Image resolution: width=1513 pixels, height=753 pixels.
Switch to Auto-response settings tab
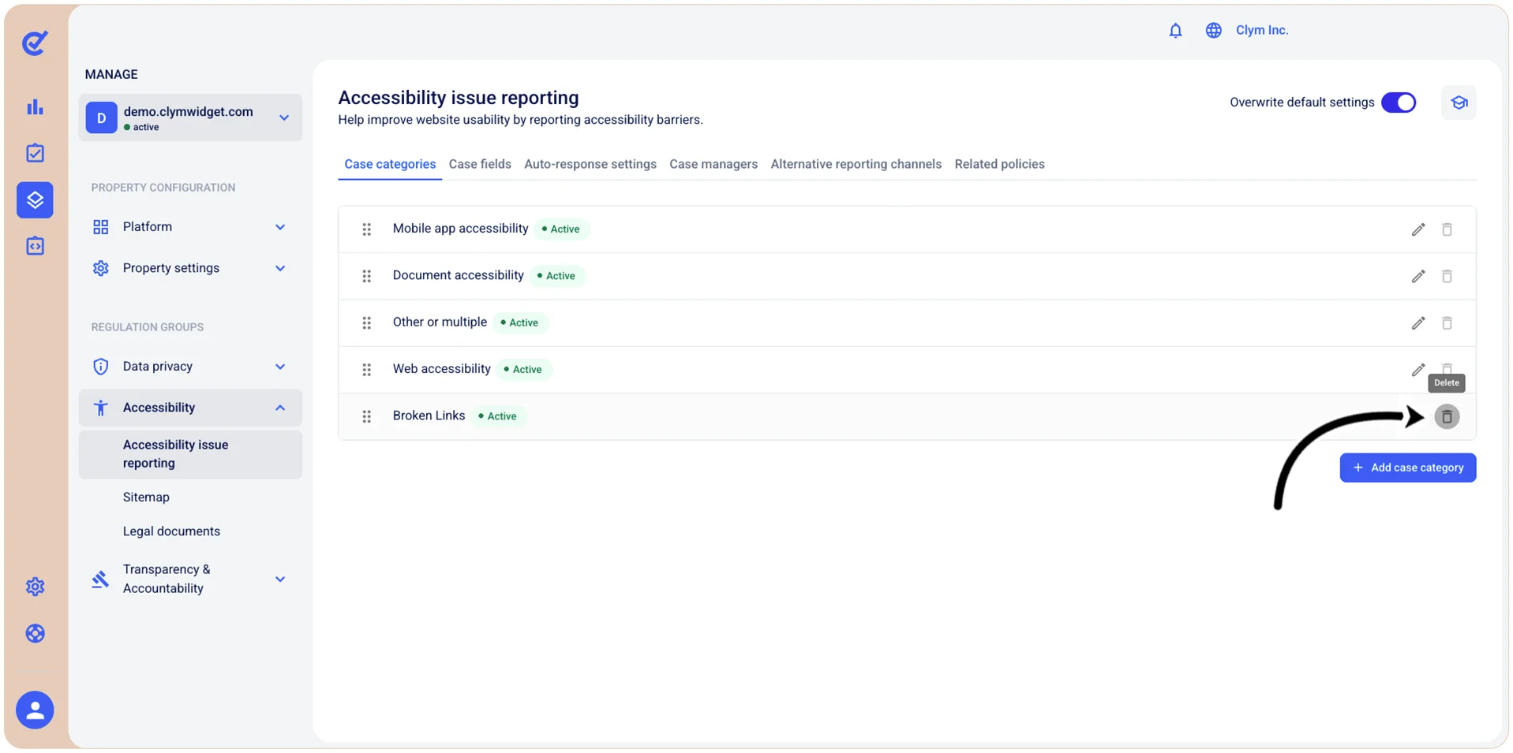click(x=590, y=164)
